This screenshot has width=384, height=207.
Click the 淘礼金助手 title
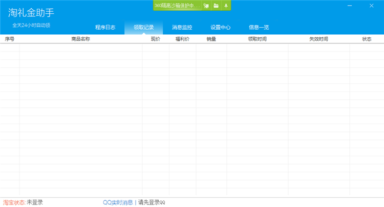tap(31, 13)
